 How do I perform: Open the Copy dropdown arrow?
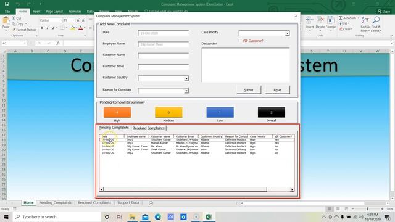coord(26,24)
